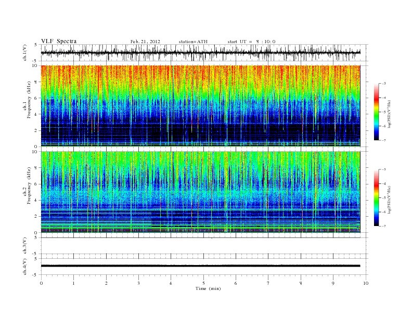This screenshot has height=318, width=412.
Task: Click the 'ch.4(V)' axis label
Action: [24, 267]
